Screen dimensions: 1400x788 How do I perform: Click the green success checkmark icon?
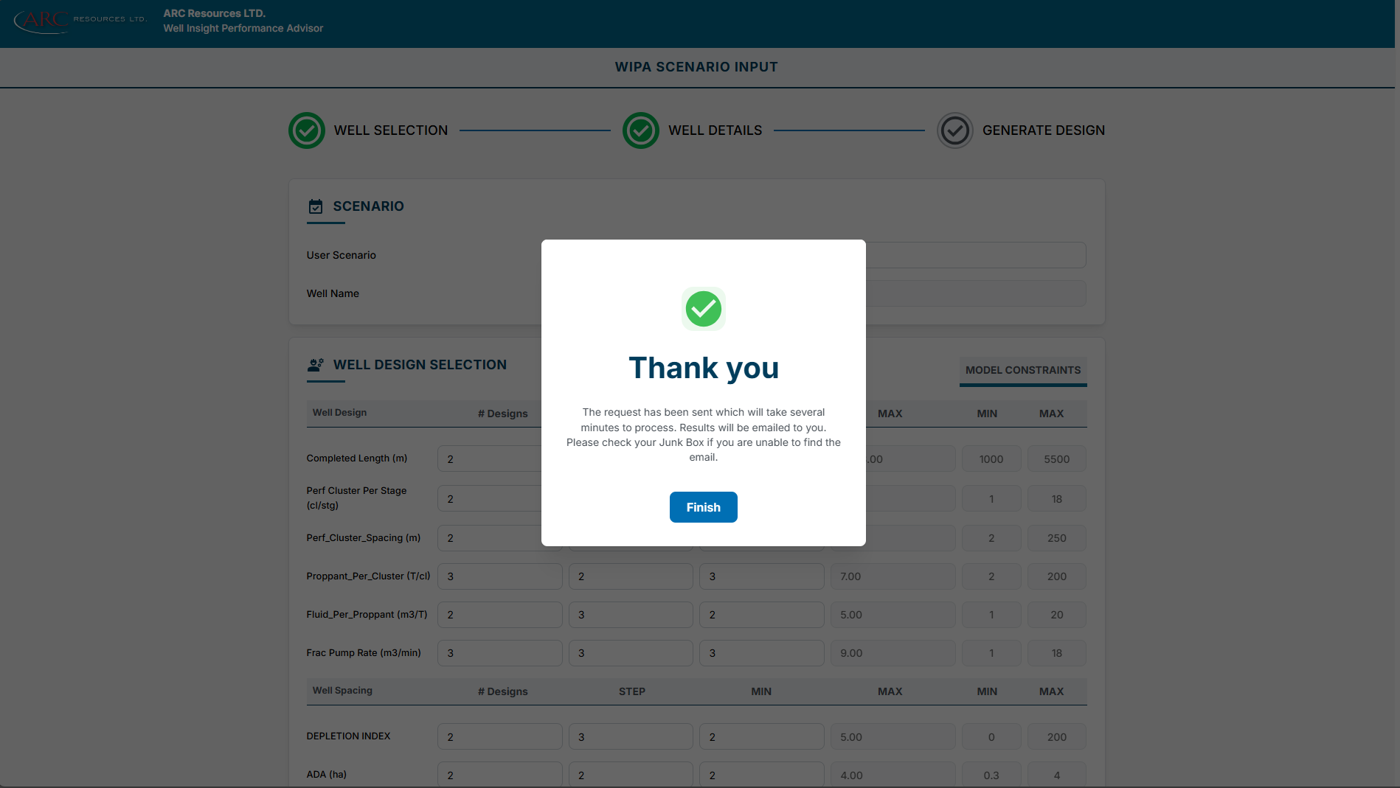tap(703, 309)
